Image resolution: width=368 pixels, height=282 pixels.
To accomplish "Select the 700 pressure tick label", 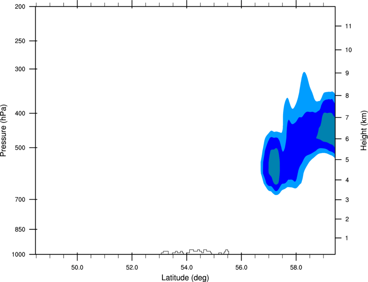I will 20,200.
